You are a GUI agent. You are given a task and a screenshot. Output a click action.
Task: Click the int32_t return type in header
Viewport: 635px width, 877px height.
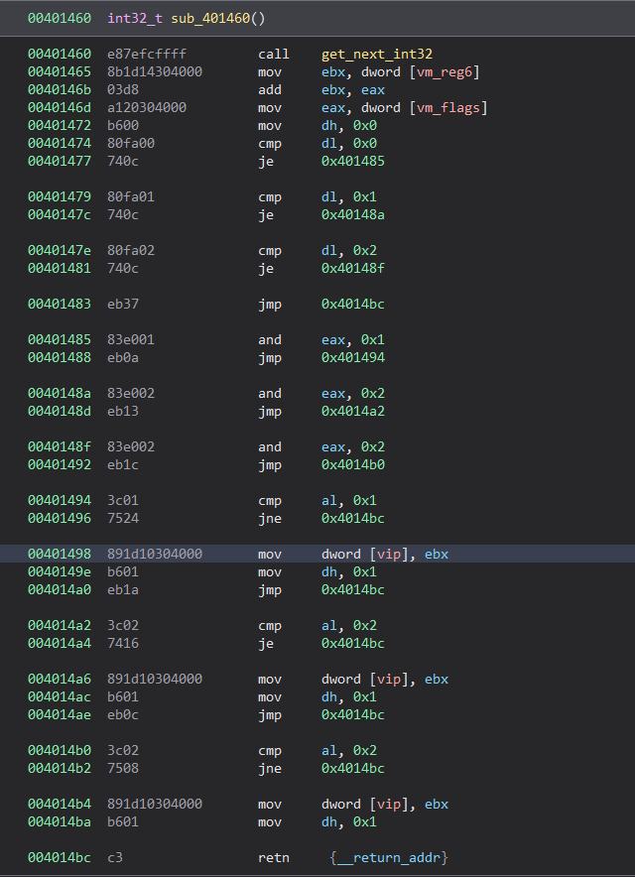coord(133,19)
